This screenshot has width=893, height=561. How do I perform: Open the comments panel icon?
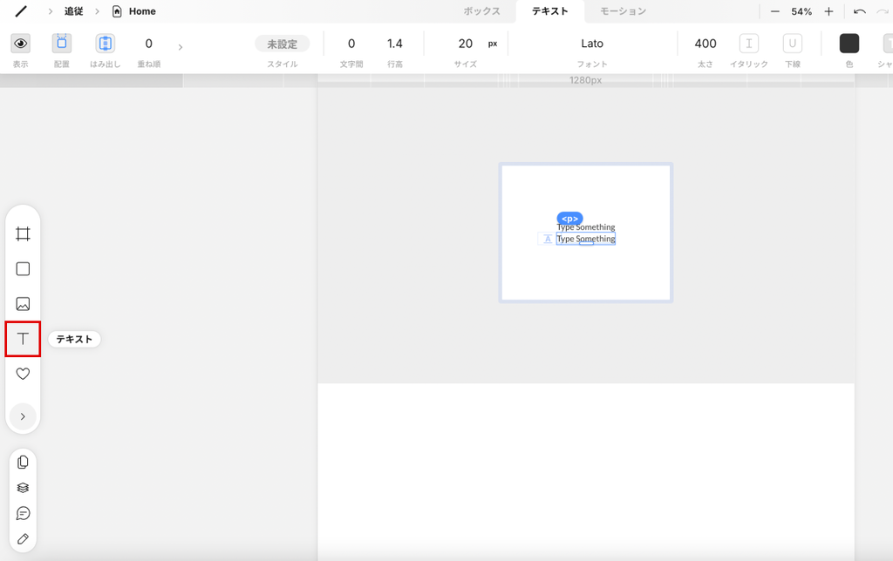point(23,513)
